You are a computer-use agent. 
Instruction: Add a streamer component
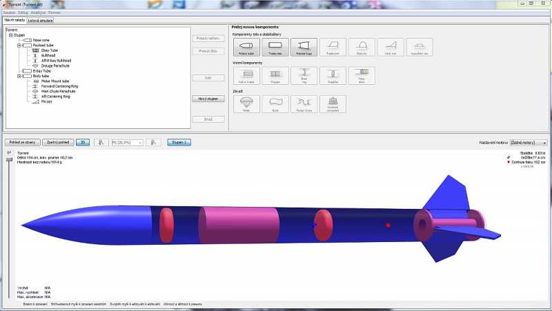[x=275, y=103]
